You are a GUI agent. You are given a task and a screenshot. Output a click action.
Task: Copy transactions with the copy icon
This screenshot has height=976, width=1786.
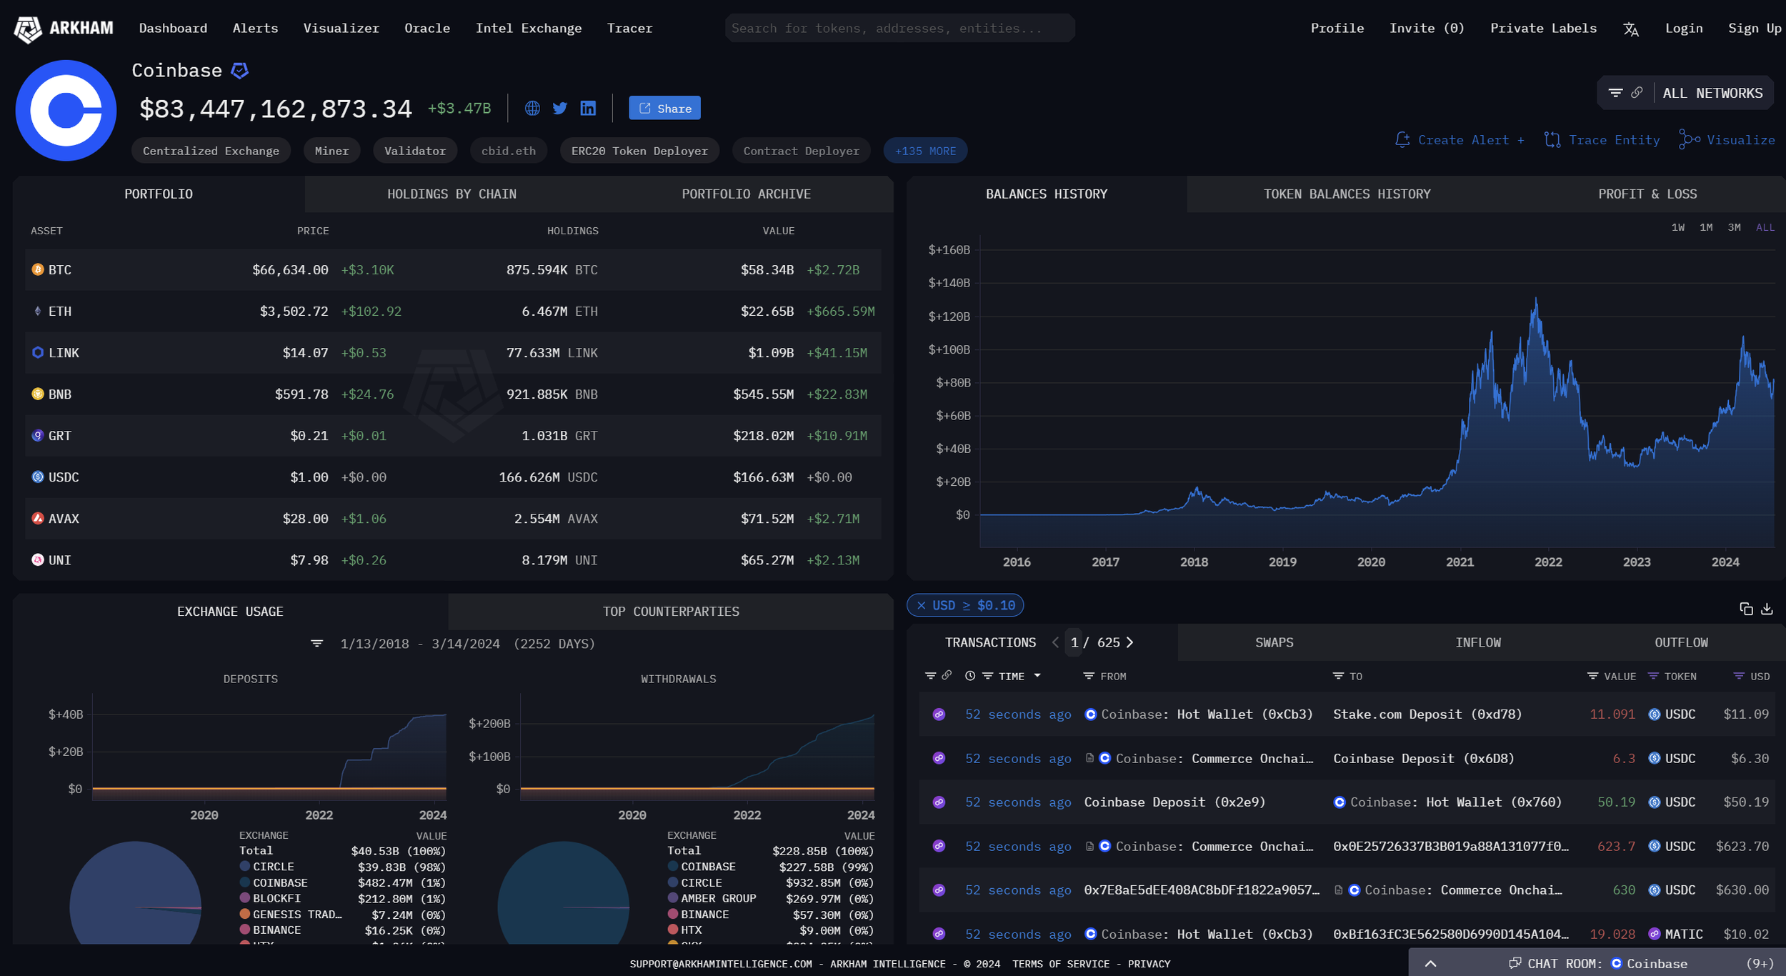click(1746, 609)
